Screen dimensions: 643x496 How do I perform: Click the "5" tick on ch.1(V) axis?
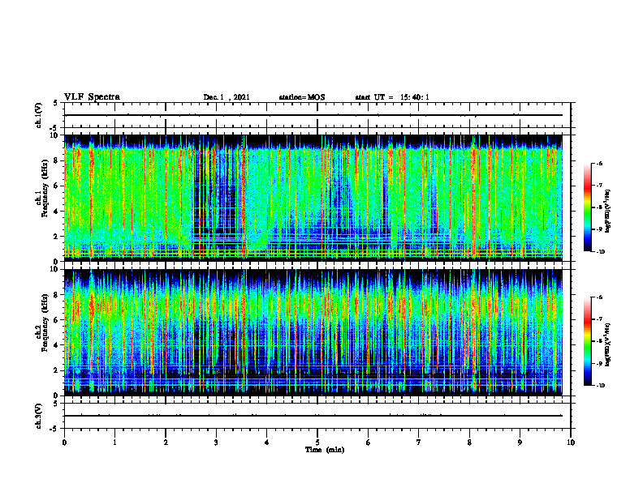click(x=56, y=103)
